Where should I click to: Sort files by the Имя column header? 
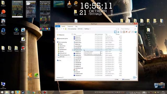[x=75, y=34]
